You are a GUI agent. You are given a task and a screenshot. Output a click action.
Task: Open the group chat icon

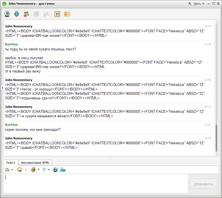(x=26, y=14)
